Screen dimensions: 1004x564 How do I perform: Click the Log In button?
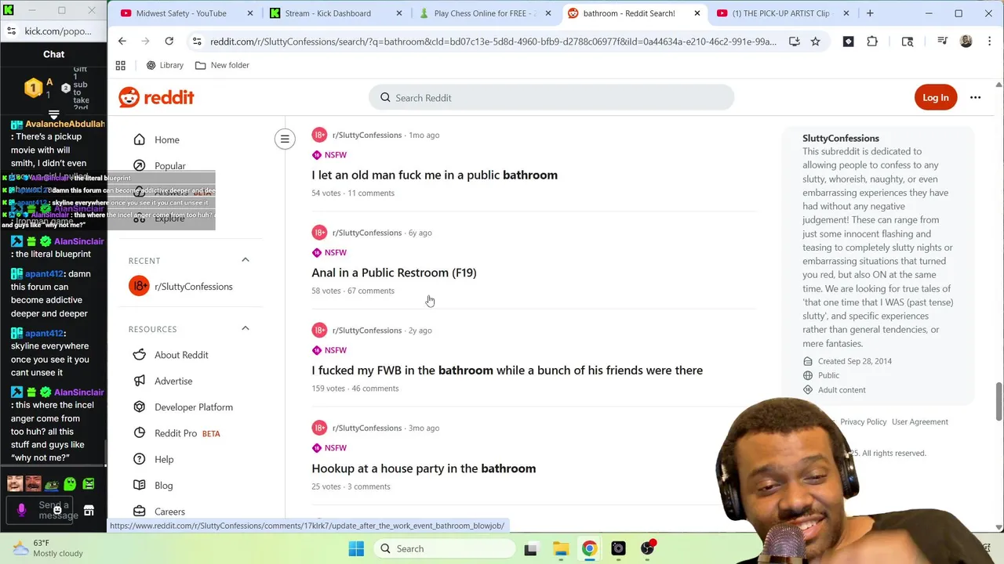click(935, 98)
